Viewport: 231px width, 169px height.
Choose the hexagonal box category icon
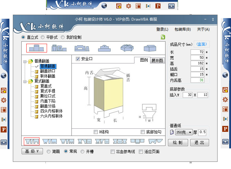pyautogui.click(x=127, y=48)
